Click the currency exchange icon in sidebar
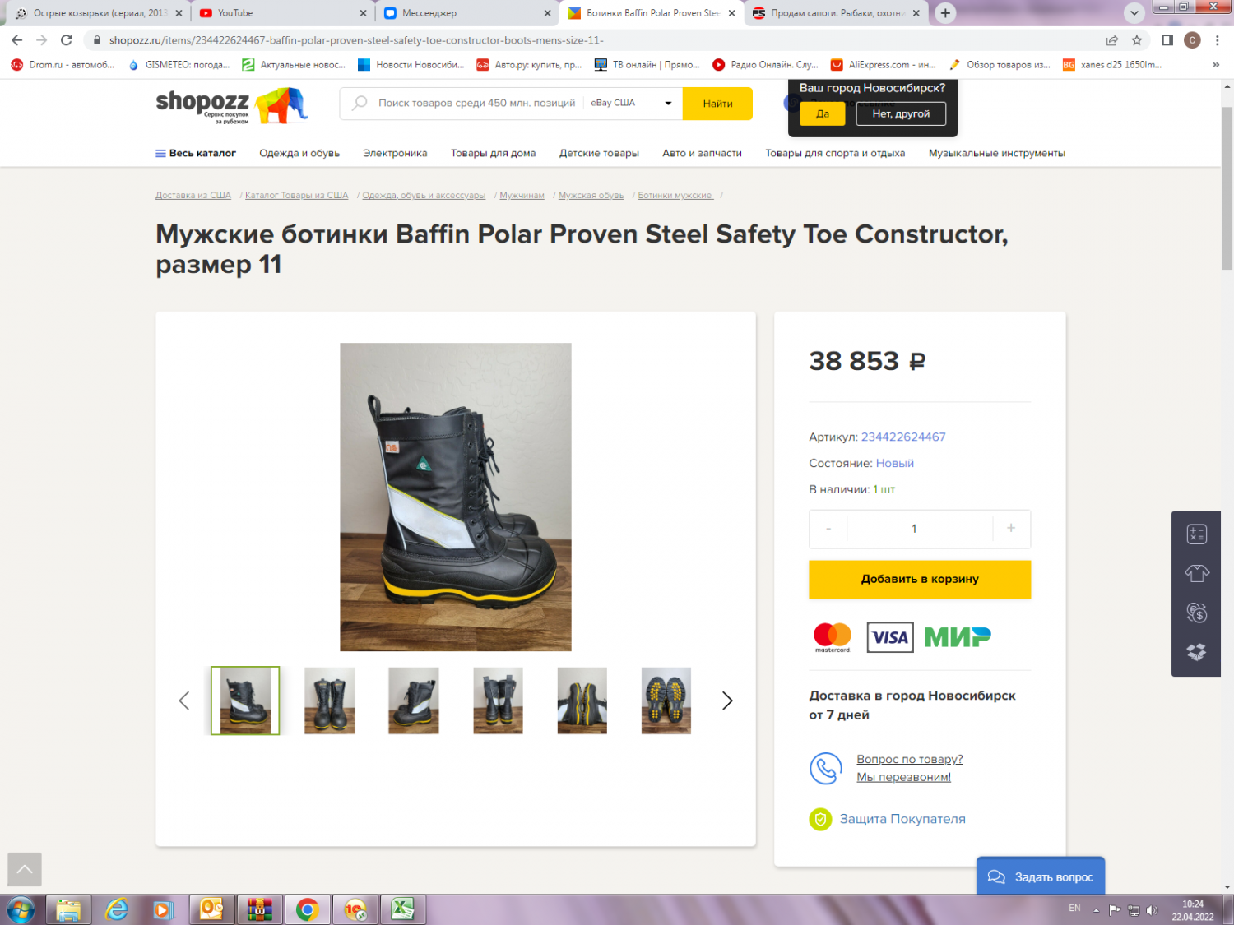This screenshot has width=1234, height=925. [x=1196, y=612]
